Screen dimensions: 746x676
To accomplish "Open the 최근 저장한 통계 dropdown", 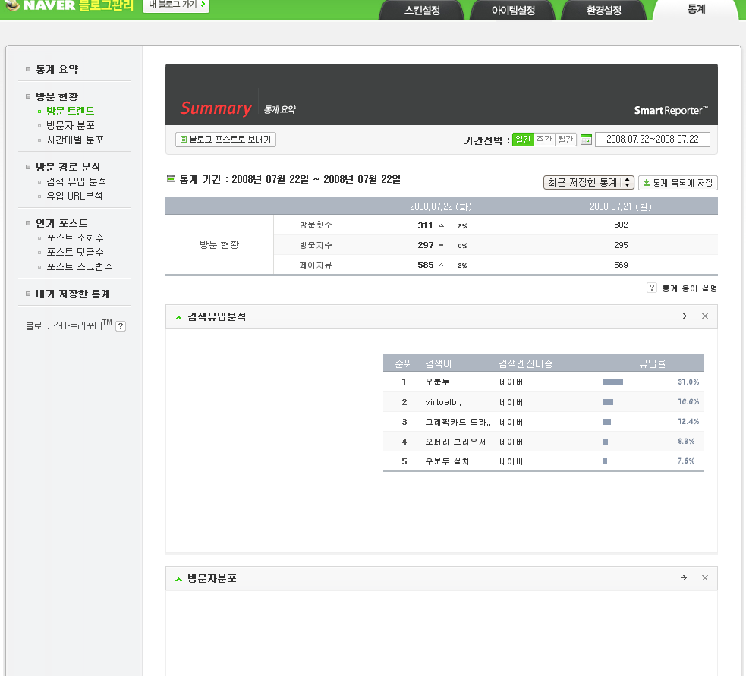I will click(x=588, y=182).
